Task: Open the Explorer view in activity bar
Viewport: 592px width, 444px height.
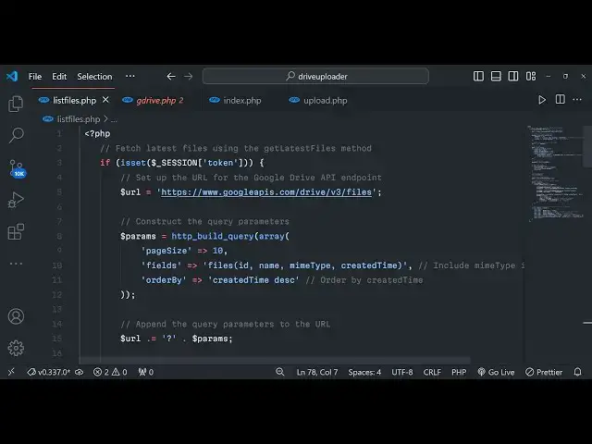Action: 16,104
